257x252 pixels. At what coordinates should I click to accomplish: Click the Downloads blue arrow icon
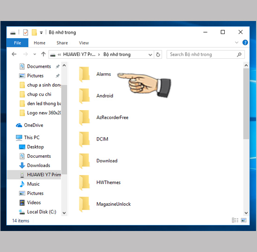point(22,165)
